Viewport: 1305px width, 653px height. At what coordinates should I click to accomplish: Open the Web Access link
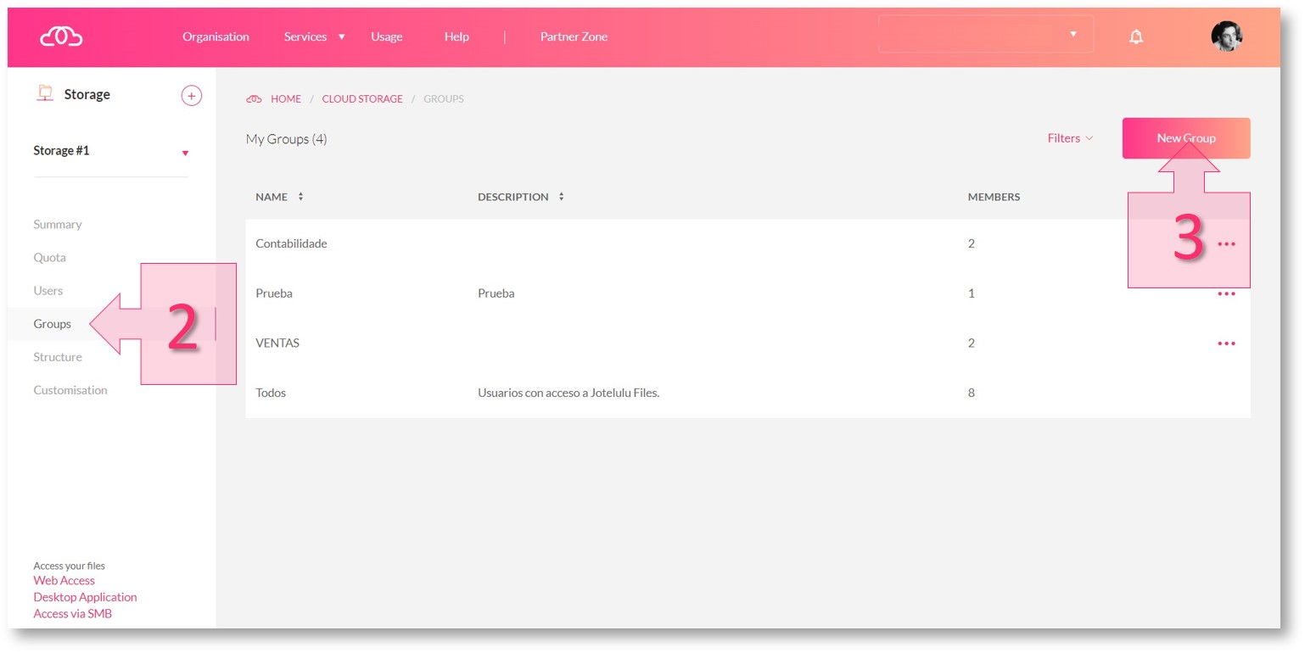pyautogui.click(x=64, y=581)
